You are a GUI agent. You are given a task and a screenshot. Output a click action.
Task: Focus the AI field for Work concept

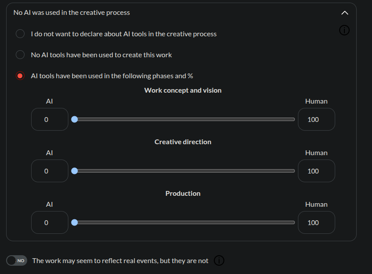[x=50, y=119]
